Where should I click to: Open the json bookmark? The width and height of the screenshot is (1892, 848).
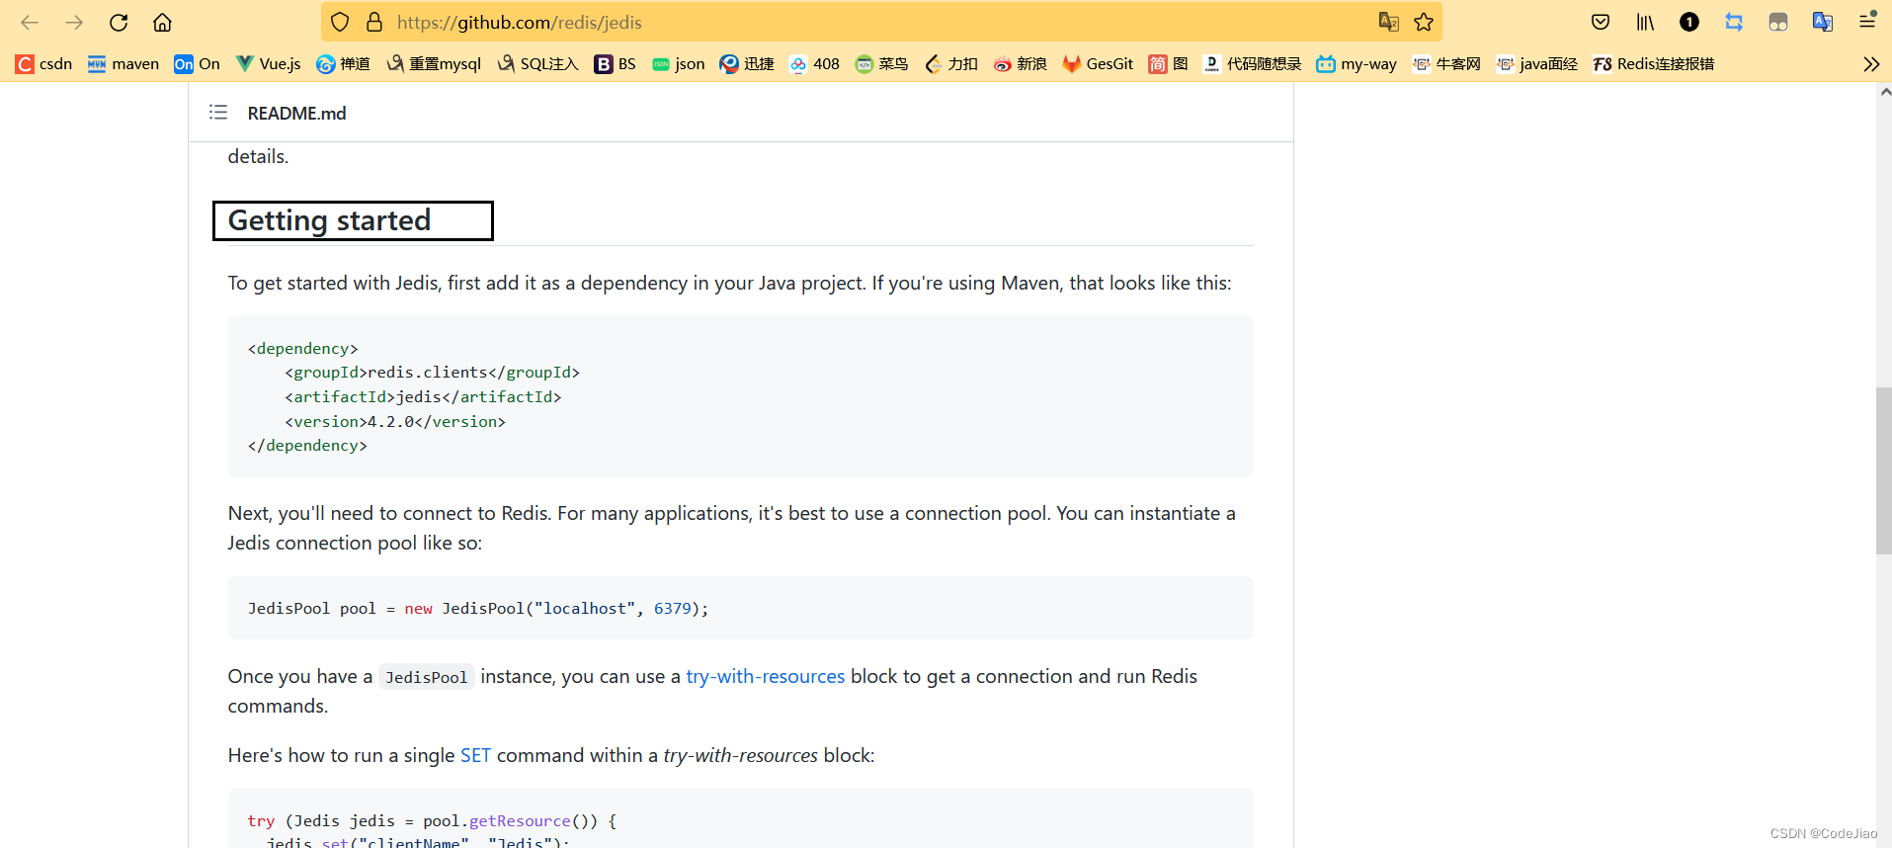click(679, 64)
